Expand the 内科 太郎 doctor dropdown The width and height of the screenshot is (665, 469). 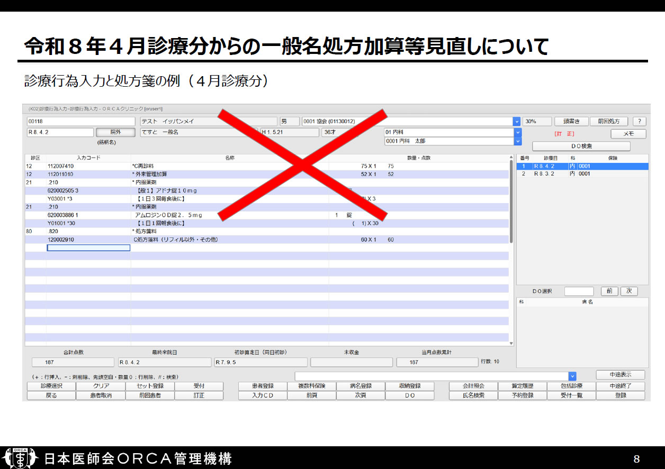click(x=517, y=141)
